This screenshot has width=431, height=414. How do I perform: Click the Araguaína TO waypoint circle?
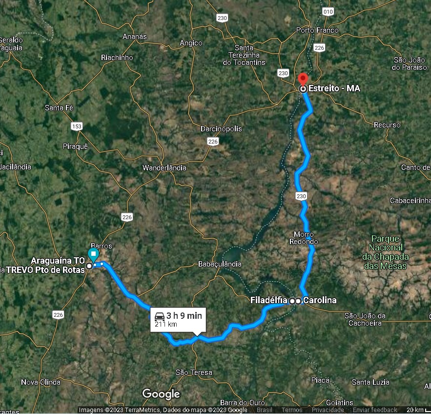(x=89, y=266)
